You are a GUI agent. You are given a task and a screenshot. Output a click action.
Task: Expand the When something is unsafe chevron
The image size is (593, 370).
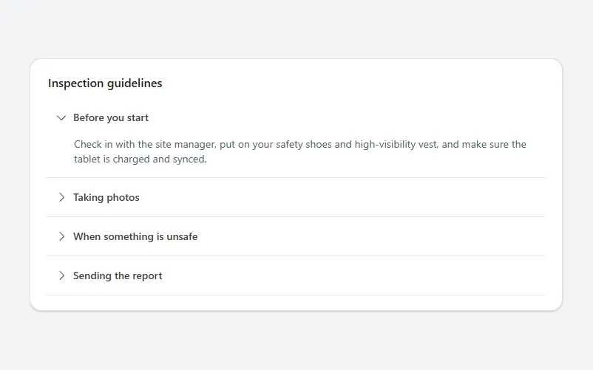click(61, 236)
